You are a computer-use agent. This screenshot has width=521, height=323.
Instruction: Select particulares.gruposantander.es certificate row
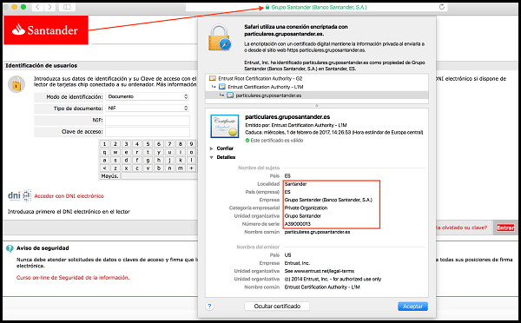pos(317,96)
